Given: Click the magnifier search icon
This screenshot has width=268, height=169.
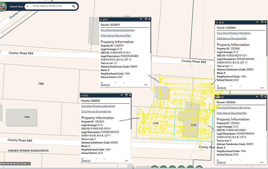Looking at the screenshot, I should point(74,6).
